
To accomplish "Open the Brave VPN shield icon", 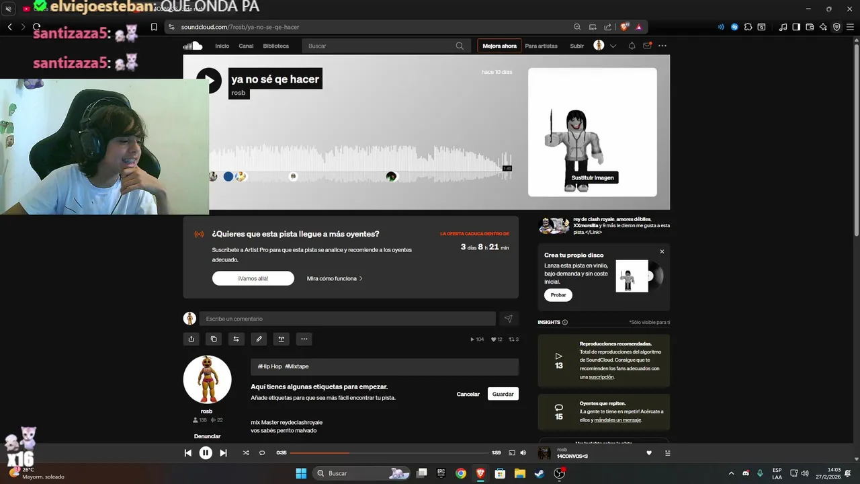I will tap(836, 27).
